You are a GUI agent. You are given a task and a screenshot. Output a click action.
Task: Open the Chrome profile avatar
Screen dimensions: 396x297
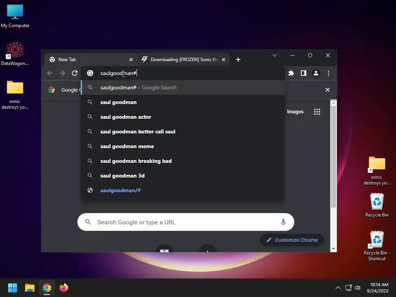pyautogui.click(x=316, y=73)
